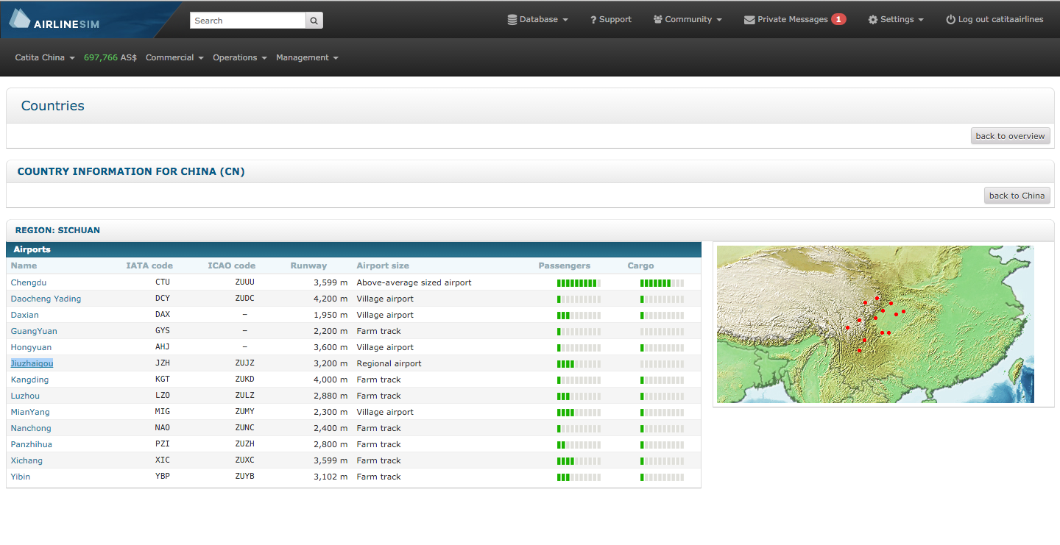
Task: Open the Nanchong airport link
Action: coord(31,428)
